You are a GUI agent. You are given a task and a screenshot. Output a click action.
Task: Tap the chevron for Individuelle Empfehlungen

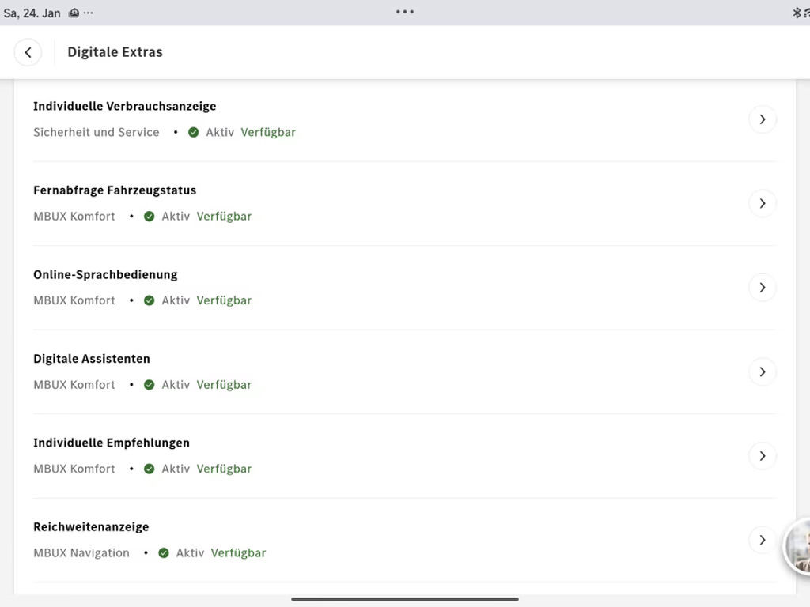tap(762, 456)
